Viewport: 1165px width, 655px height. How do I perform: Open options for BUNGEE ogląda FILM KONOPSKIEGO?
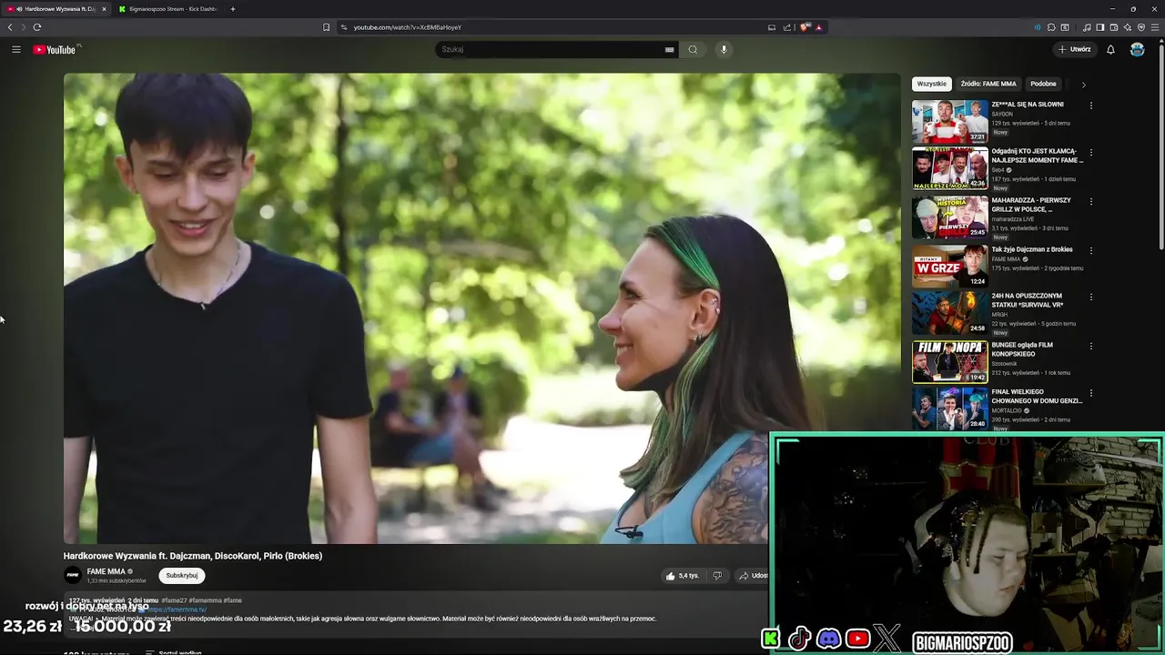click(x=1090, y=347)
